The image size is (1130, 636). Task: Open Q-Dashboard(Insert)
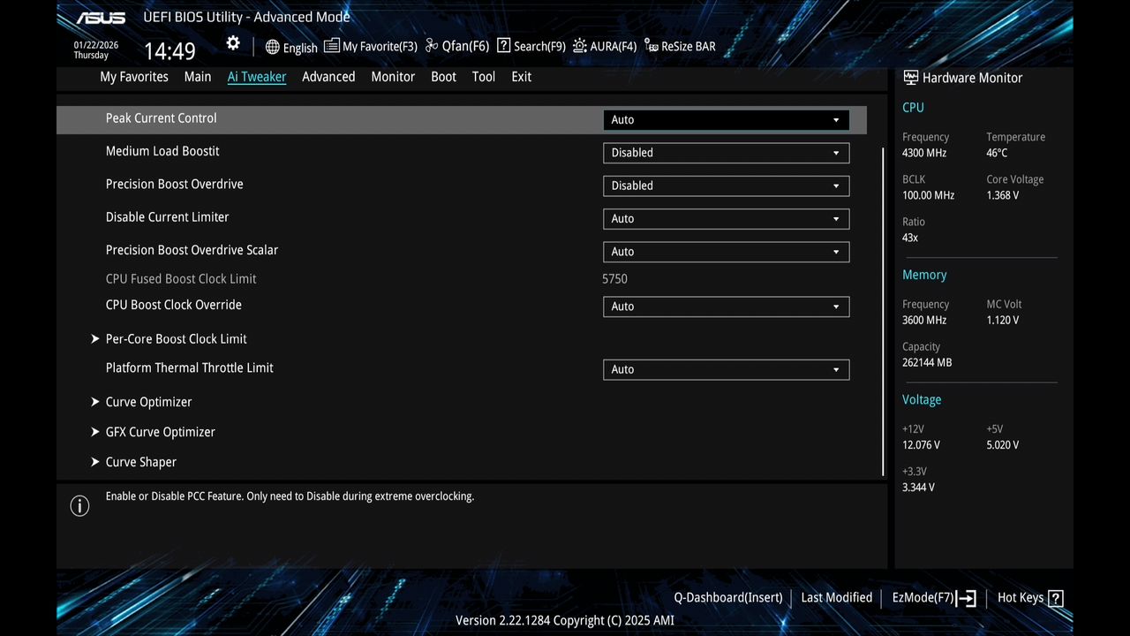coord(727,597)
